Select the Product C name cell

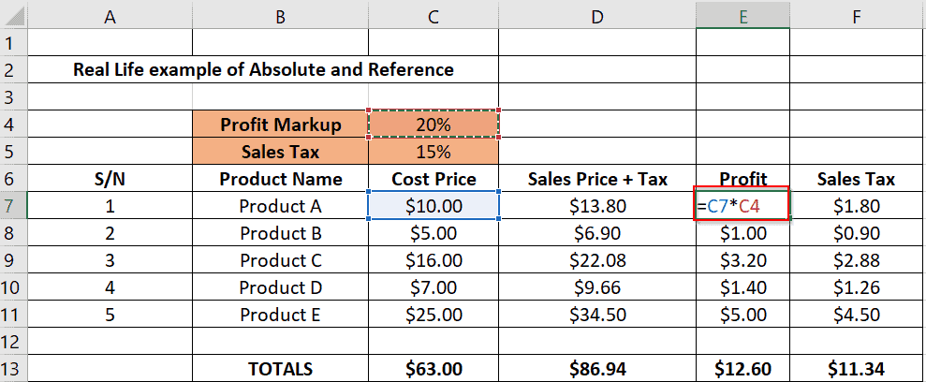coord(281,260)
